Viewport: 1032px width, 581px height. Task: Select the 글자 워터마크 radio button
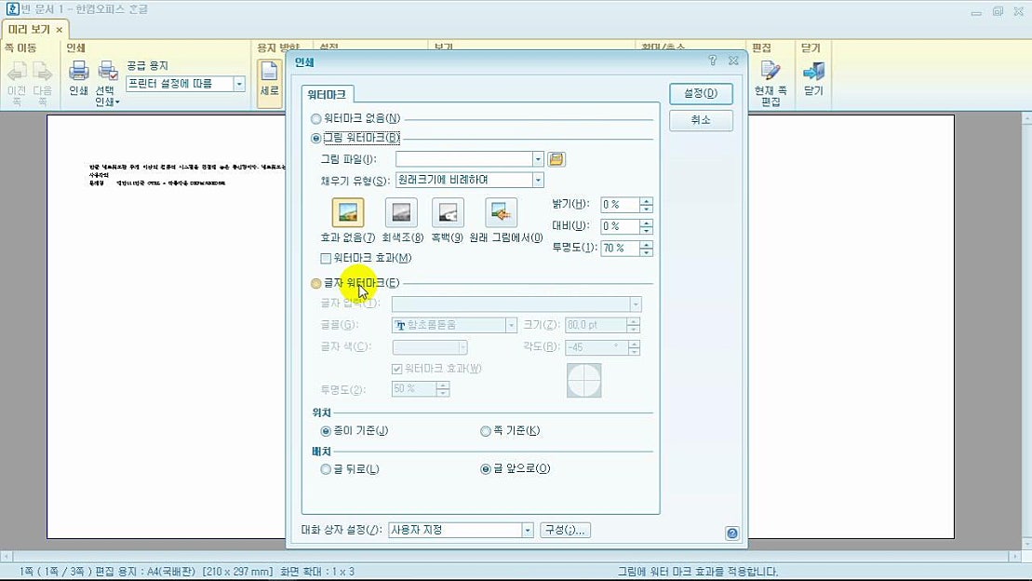316,283
